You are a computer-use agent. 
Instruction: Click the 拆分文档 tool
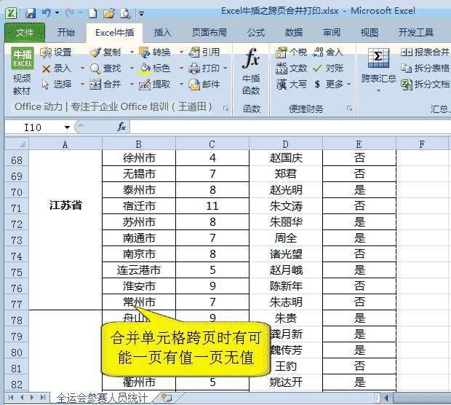tap(425, 84)
